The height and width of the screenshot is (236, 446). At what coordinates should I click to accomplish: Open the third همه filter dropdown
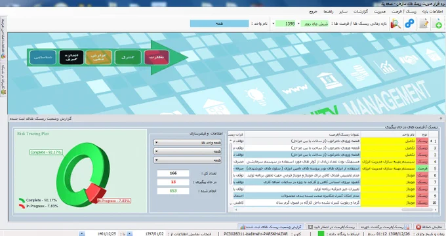click(x=187, y=160)
